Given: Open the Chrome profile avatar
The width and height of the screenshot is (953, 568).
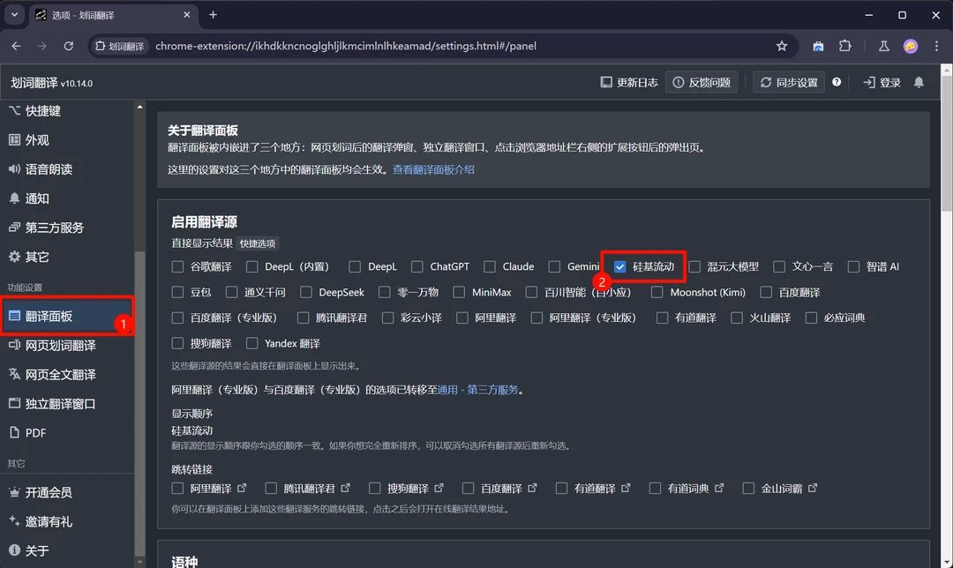Looking at the screenshot, I should point(911,46).
